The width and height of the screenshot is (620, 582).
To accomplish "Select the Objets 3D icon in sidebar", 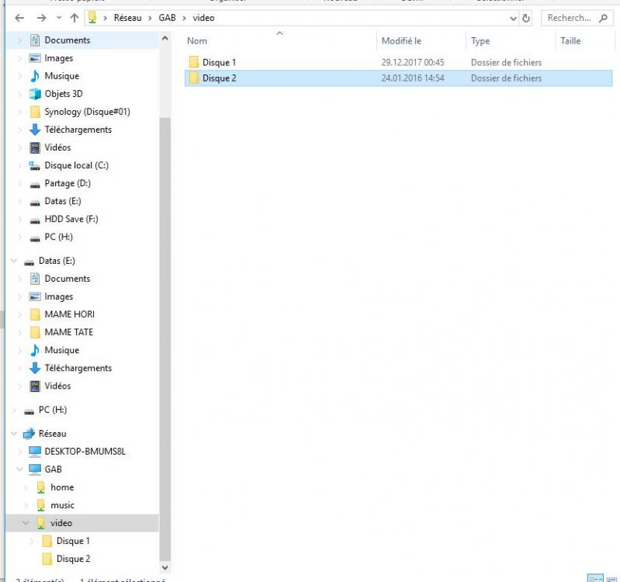I will [x=35, y=94].
